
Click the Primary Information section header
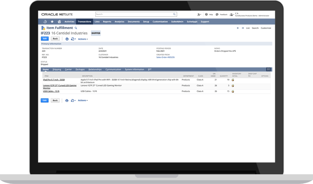[x=156, y=44]
